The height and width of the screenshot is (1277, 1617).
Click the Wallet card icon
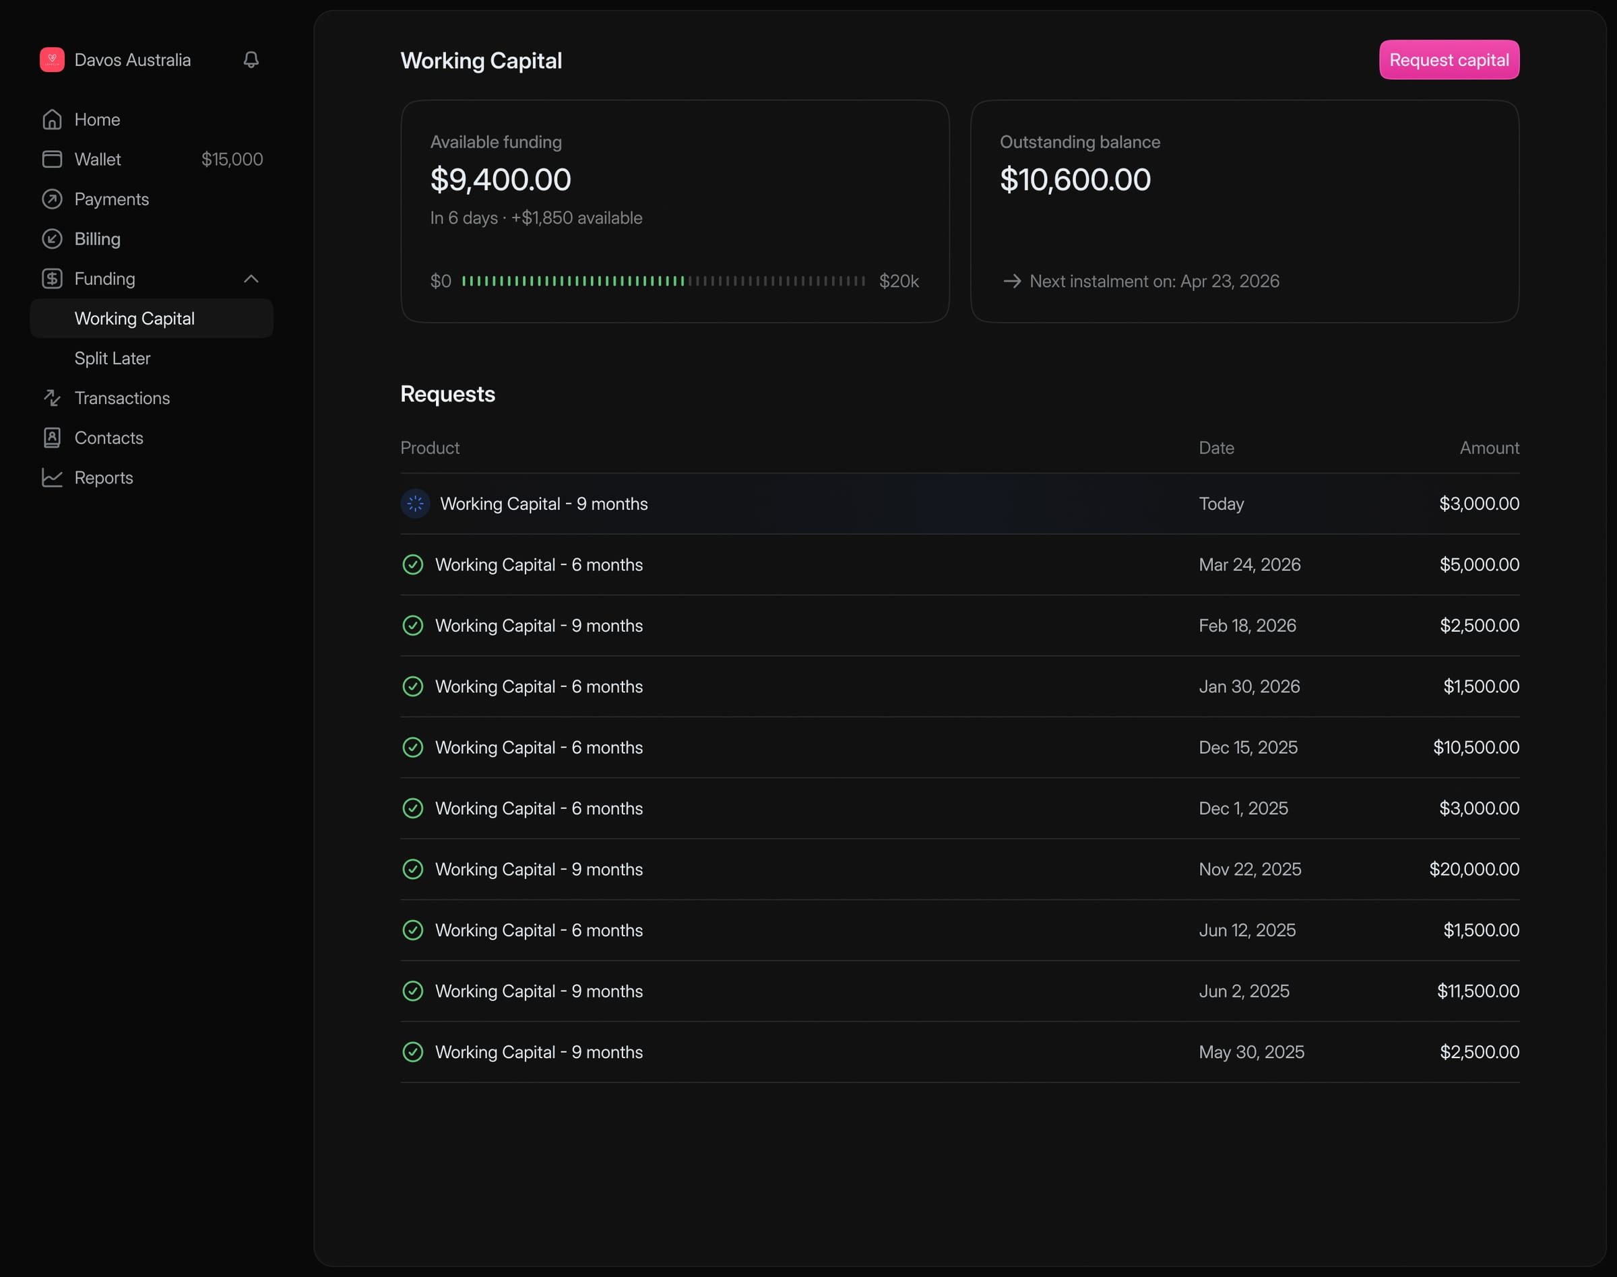coord(52,159)
